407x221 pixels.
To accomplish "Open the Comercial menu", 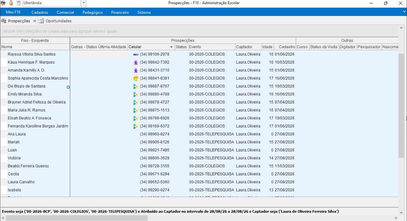I will click(65, 12).
